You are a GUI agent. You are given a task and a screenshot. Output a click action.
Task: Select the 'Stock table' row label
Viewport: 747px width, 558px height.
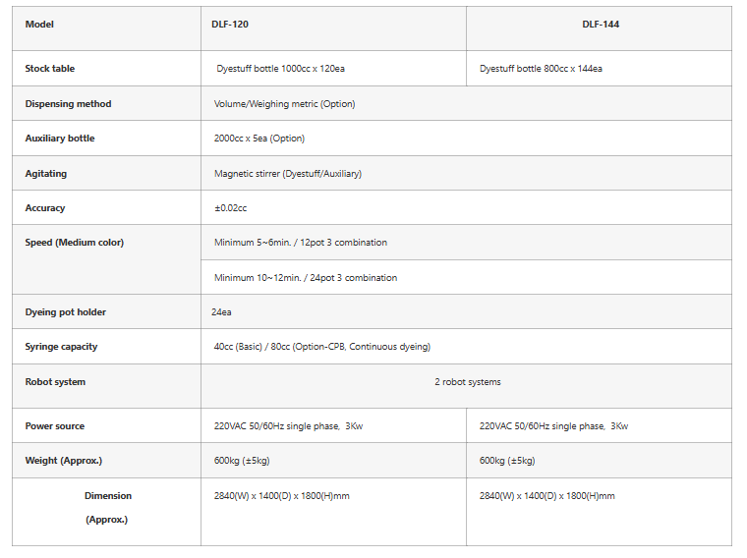(50, 69)
